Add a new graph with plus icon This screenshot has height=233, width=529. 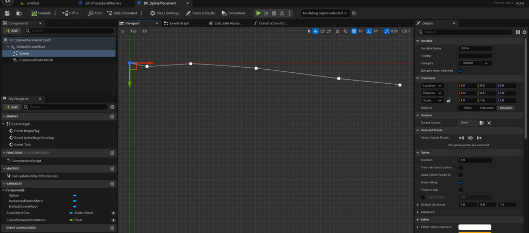(x=112, y=116)
